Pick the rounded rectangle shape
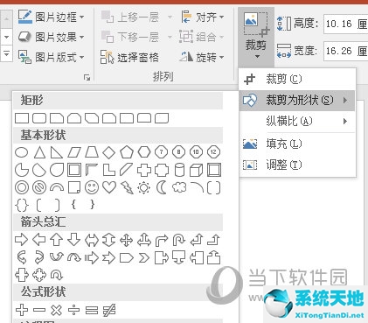 (x=39, y=118)
